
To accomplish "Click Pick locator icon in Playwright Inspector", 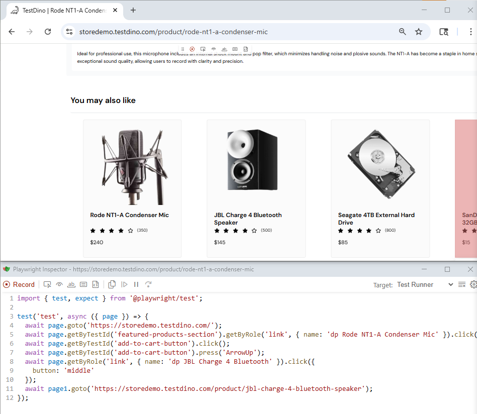I will pos(48,284).
